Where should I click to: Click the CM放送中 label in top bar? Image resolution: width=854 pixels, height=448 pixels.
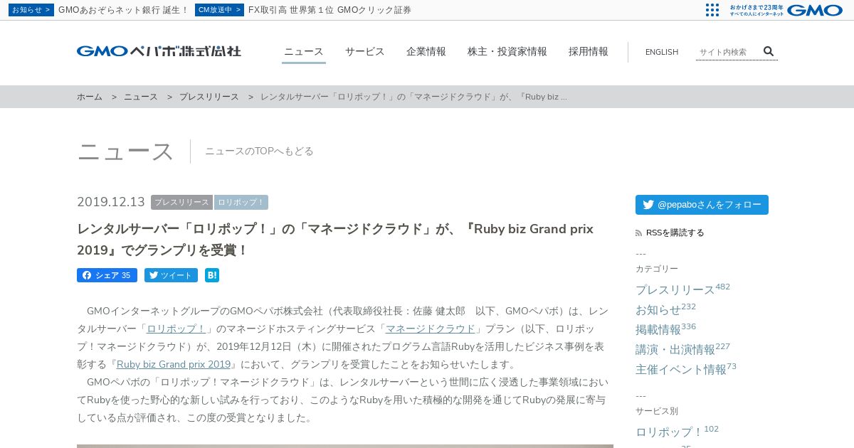(219, 10)
